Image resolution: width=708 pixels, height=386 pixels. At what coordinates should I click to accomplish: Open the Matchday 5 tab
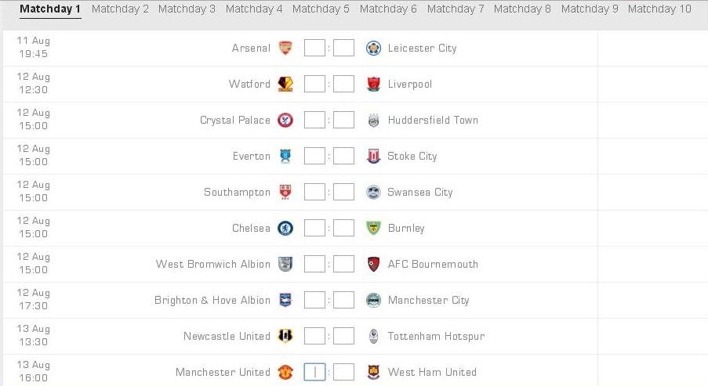pyautogui.click(x=321, y=9)
